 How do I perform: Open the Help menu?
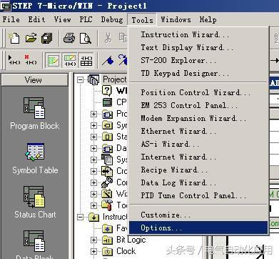coord(208,19)
